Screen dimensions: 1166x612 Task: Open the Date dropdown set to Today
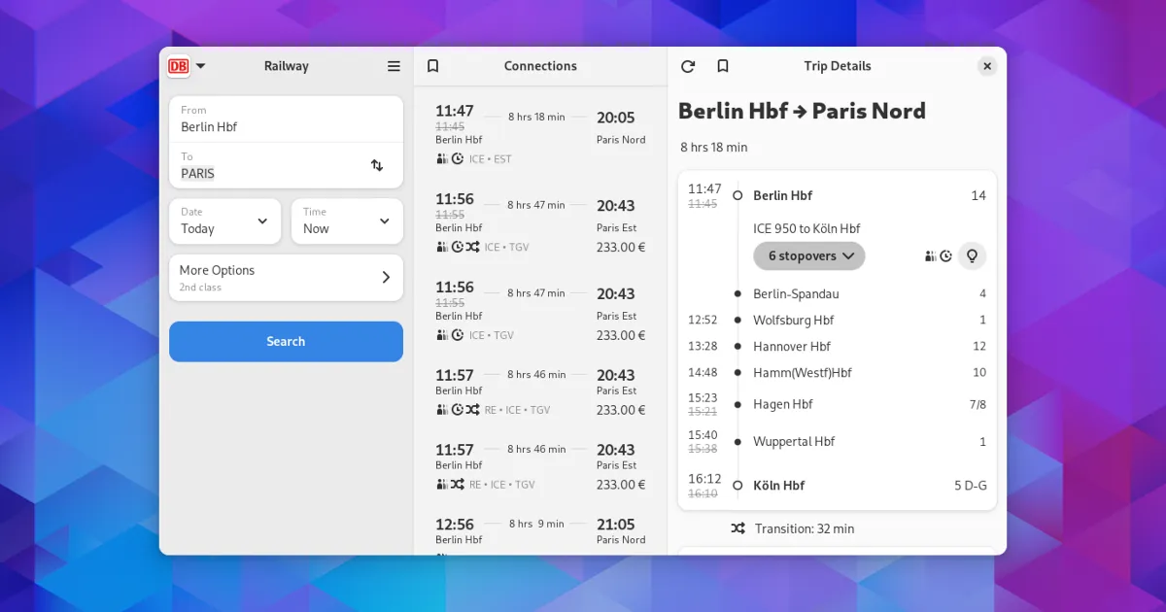(x=224, y=221)
